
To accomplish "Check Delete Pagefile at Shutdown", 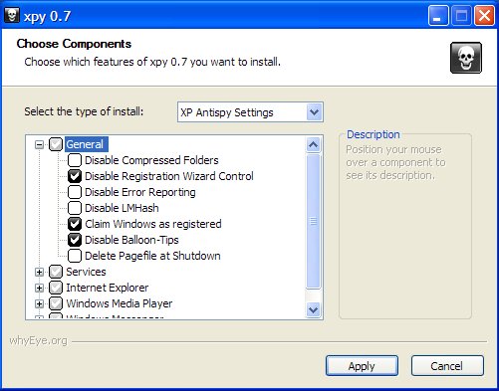I will (75, 256).
